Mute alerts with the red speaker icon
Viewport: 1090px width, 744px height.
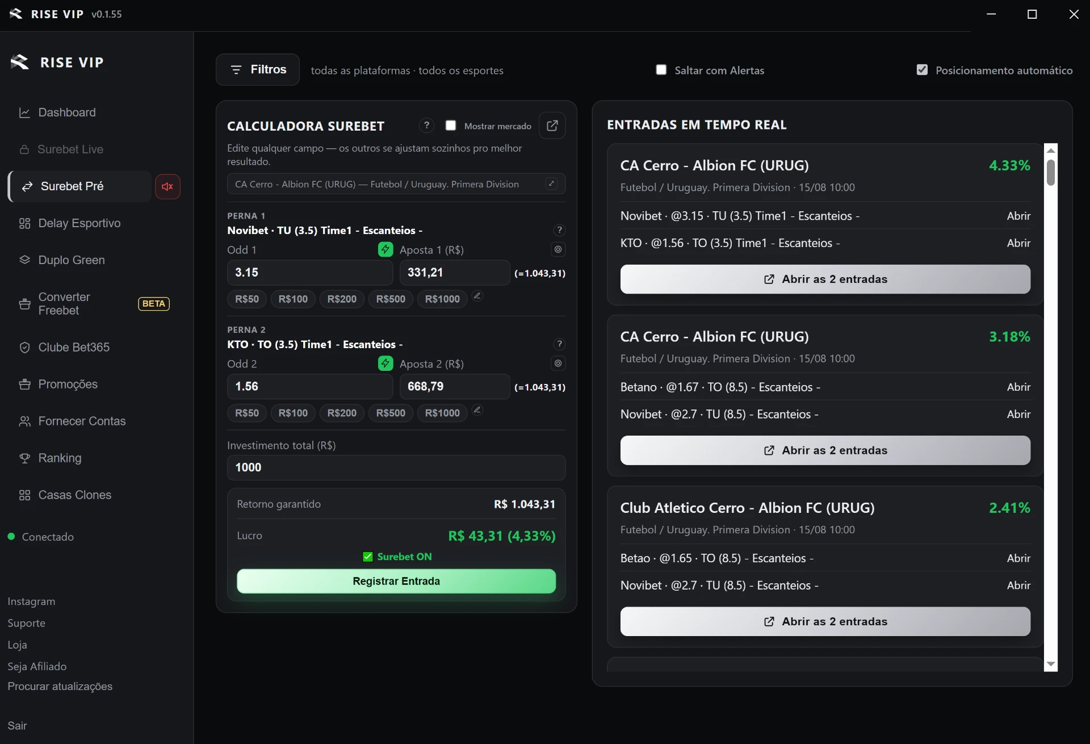pyautogui.click(x=167, y=186)
